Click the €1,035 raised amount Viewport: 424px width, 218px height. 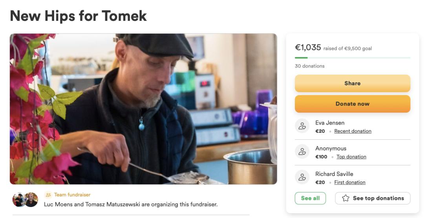coord(308,48)
